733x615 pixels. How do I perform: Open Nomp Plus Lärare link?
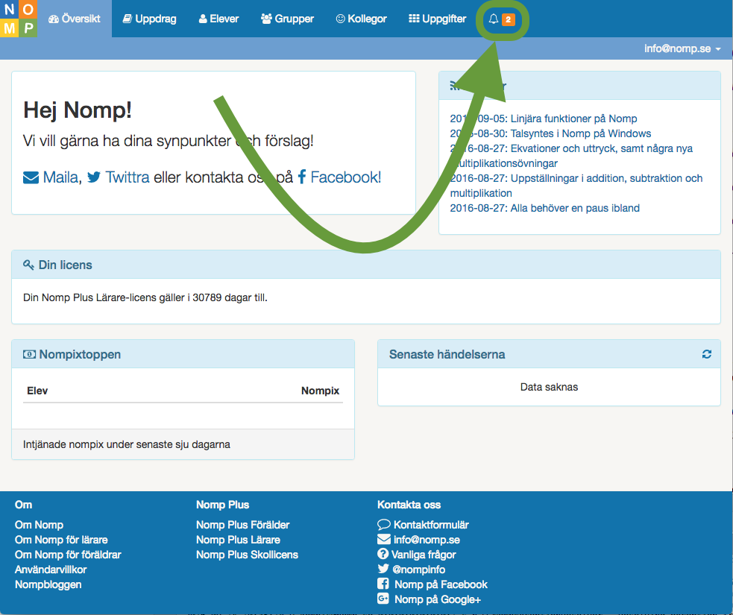tap(238, 540)
